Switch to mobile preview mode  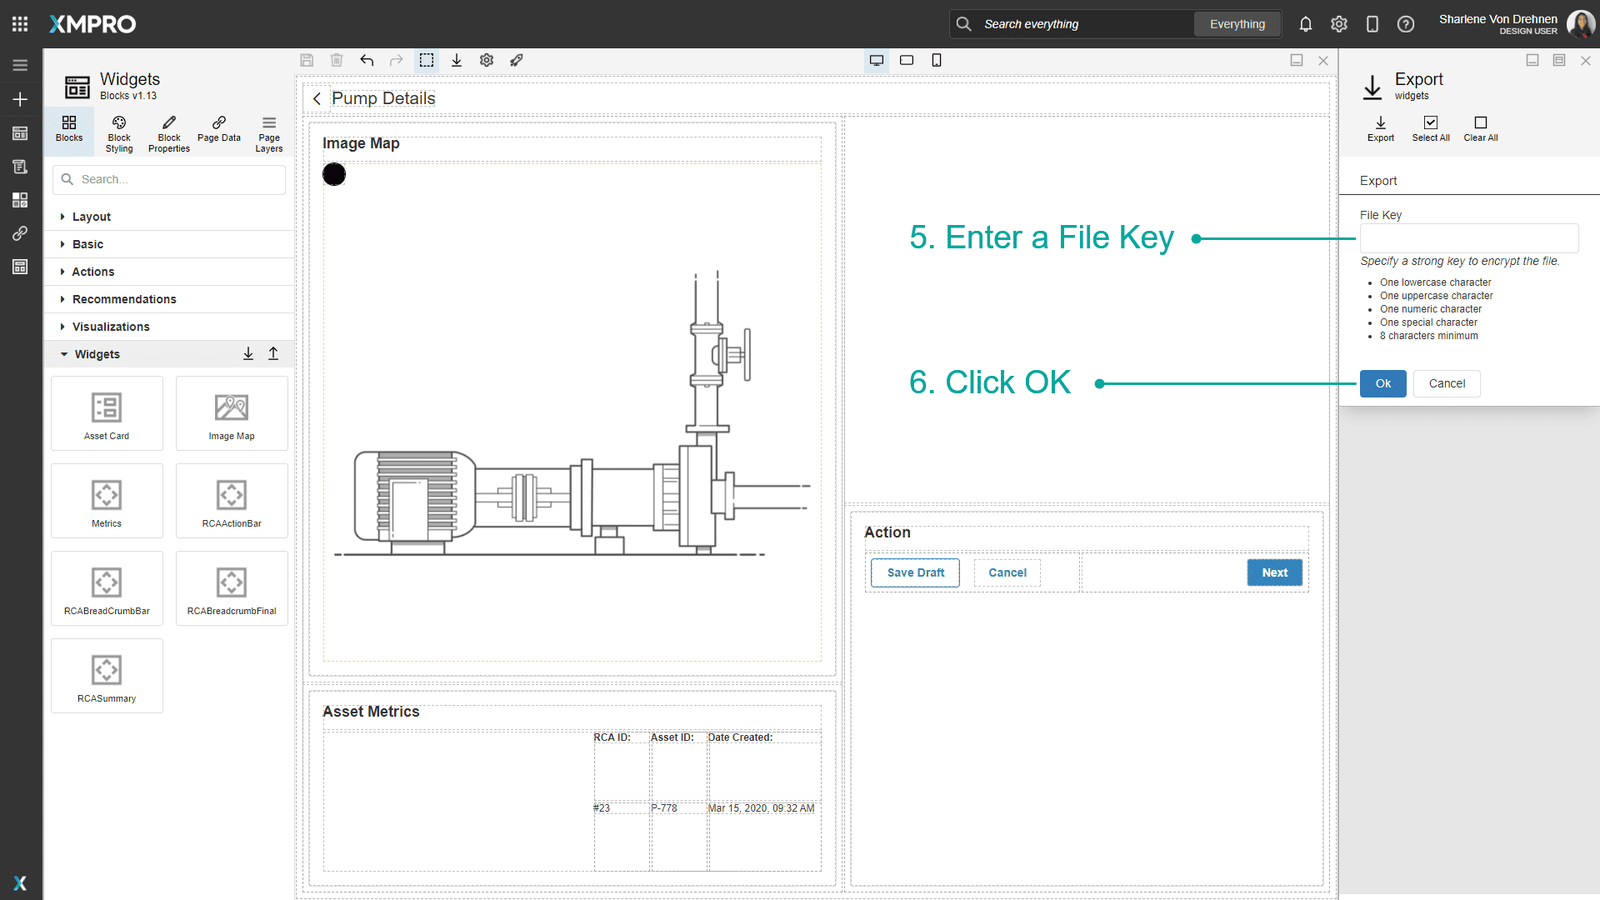click(x=937, y=60)
